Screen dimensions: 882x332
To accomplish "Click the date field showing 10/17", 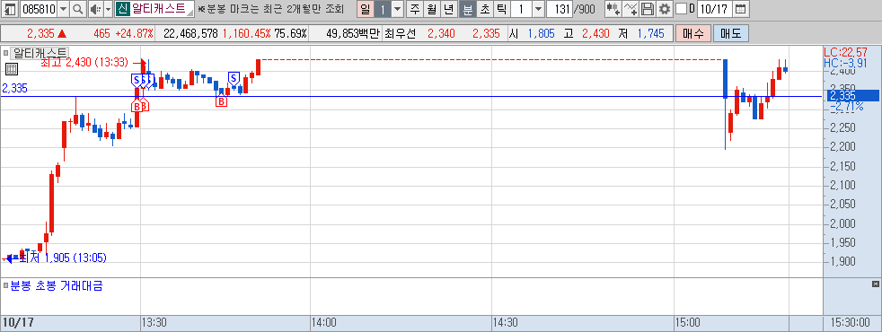I will click(714, 9).
